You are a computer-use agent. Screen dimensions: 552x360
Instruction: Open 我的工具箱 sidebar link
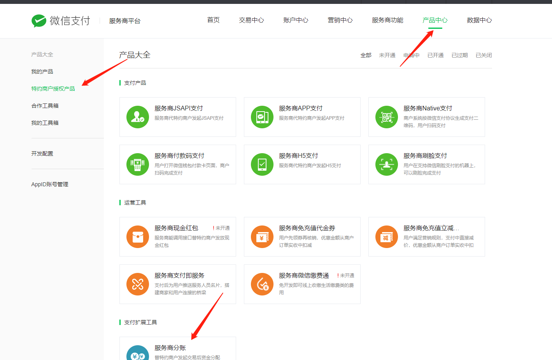tap(45, 123)
